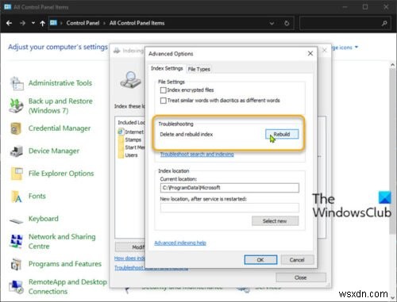Click the Control Panel address bar icon
This screenshot has width=397, height=302.
(x=54, y=23)
